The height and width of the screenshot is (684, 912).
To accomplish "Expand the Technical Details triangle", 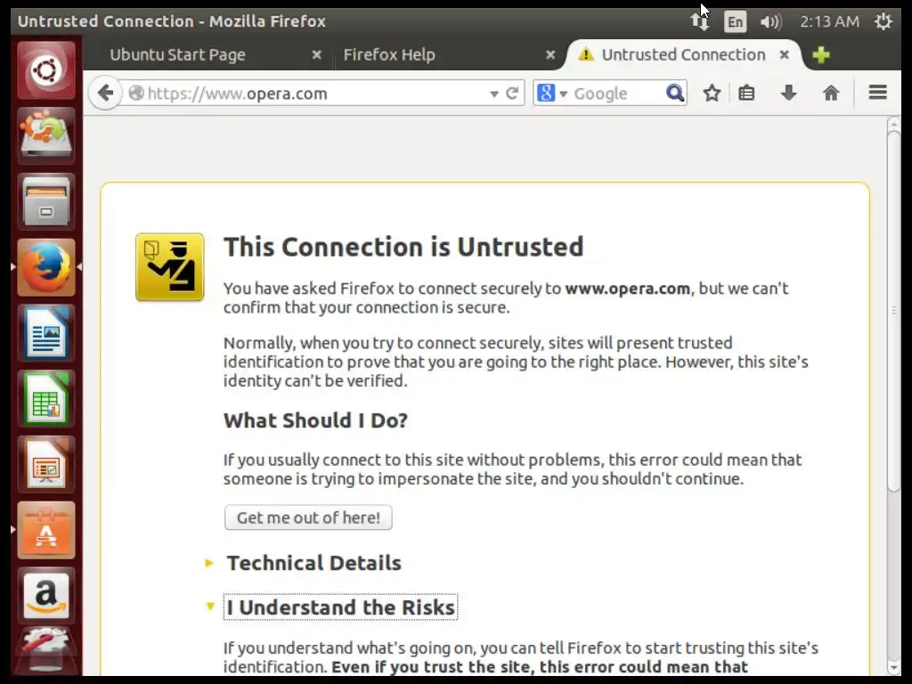I will (209, 563).
